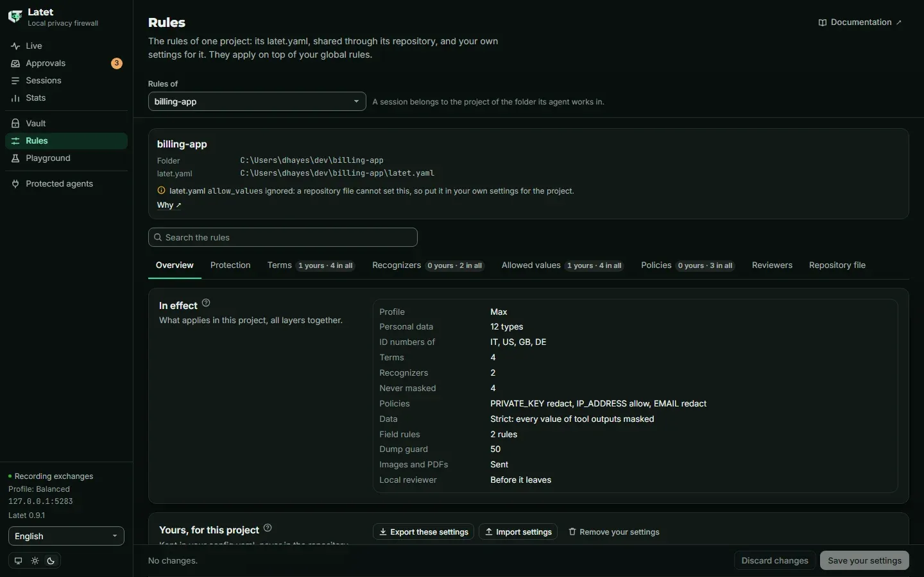This screenshot has width=924, height=577.
Task: Open the Sessions list
Action: (66, 81)
